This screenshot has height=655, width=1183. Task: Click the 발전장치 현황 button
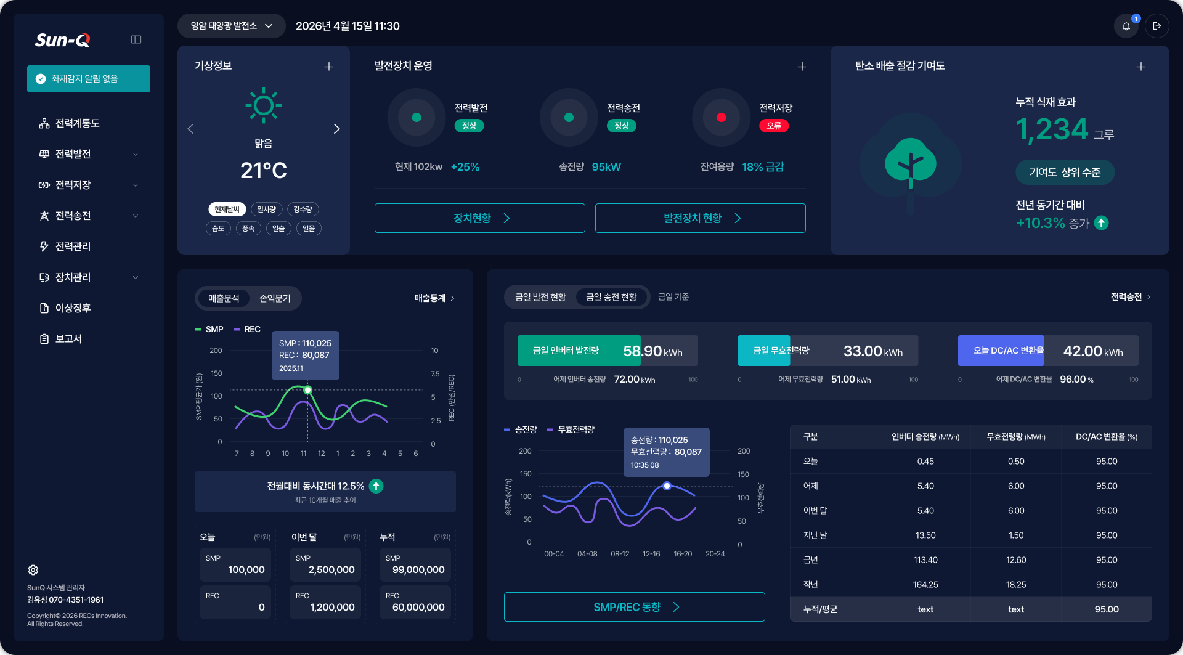tap(700, 218)
